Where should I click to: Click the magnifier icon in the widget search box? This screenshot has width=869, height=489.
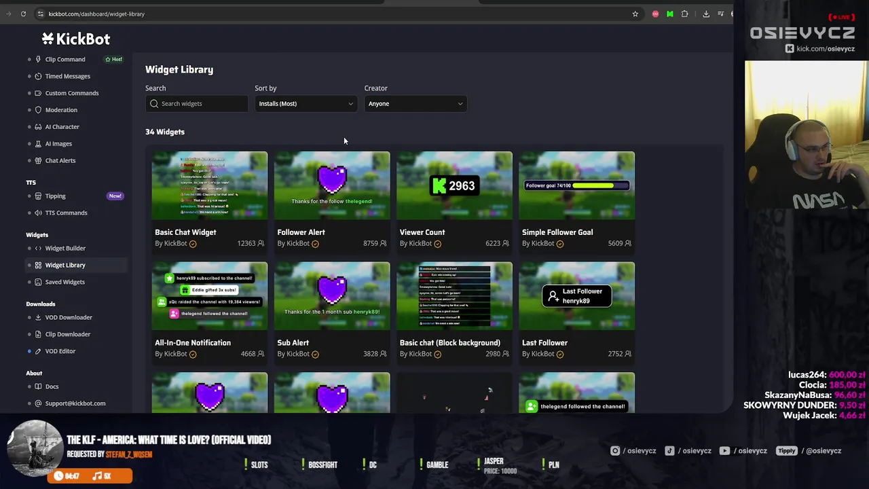pos(154,104)
